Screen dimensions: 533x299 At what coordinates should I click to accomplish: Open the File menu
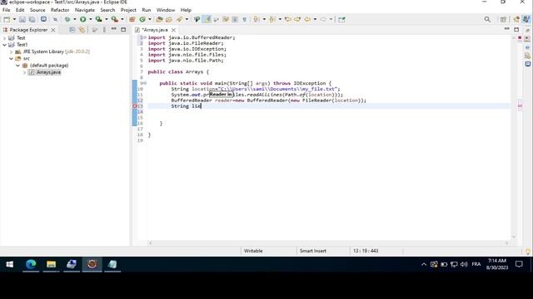tap(6, 10)
